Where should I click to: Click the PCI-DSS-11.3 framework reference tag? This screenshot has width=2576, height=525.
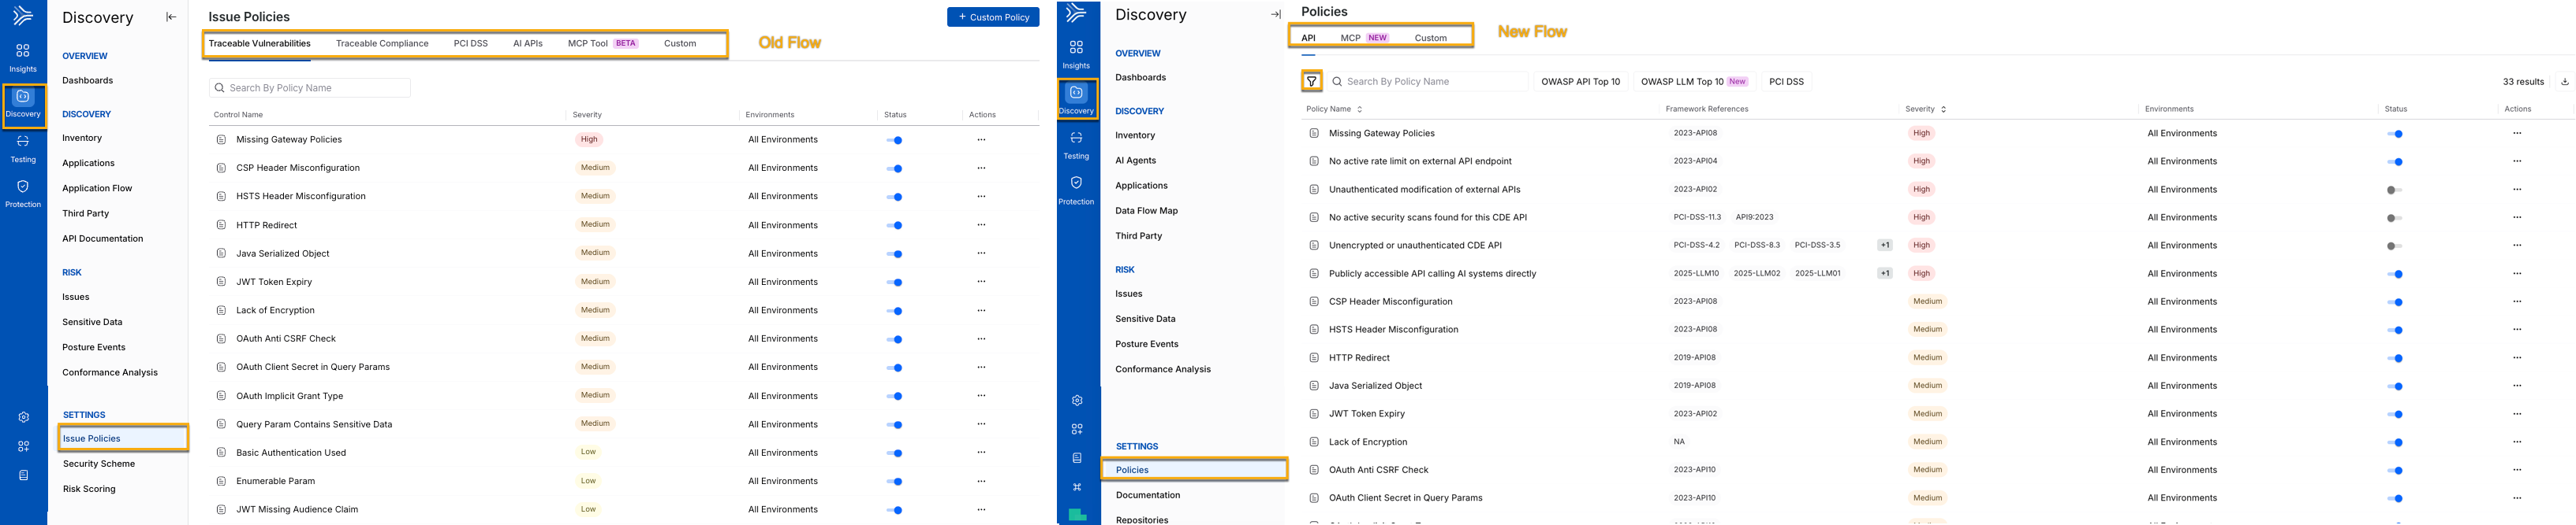tap(1697, 216)
